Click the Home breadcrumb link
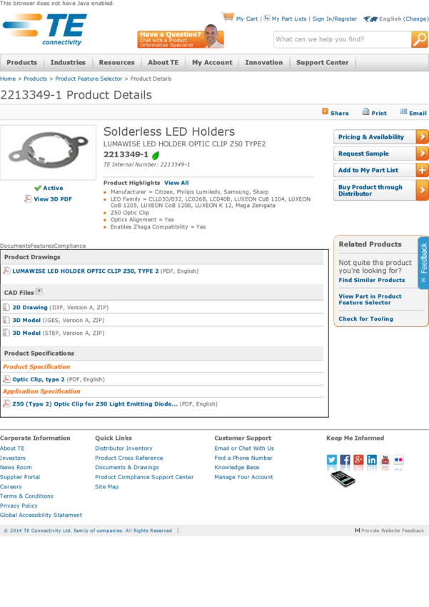This screenshot has width=429, height=607. coord(8,79)
